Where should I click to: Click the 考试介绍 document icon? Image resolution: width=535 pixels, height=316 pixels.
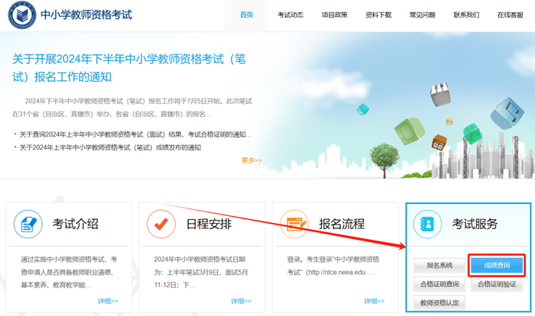(29, 224)
